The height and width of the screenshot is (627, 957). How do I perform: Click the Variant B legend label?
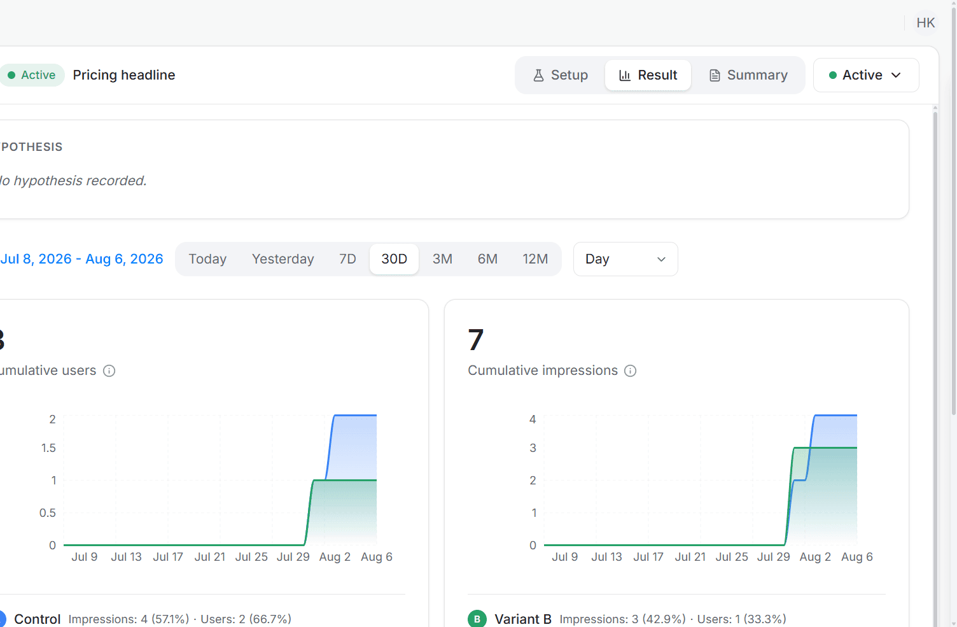click(x=523, y=619)
